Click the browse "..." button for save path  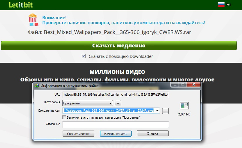(x=165, y=111)
